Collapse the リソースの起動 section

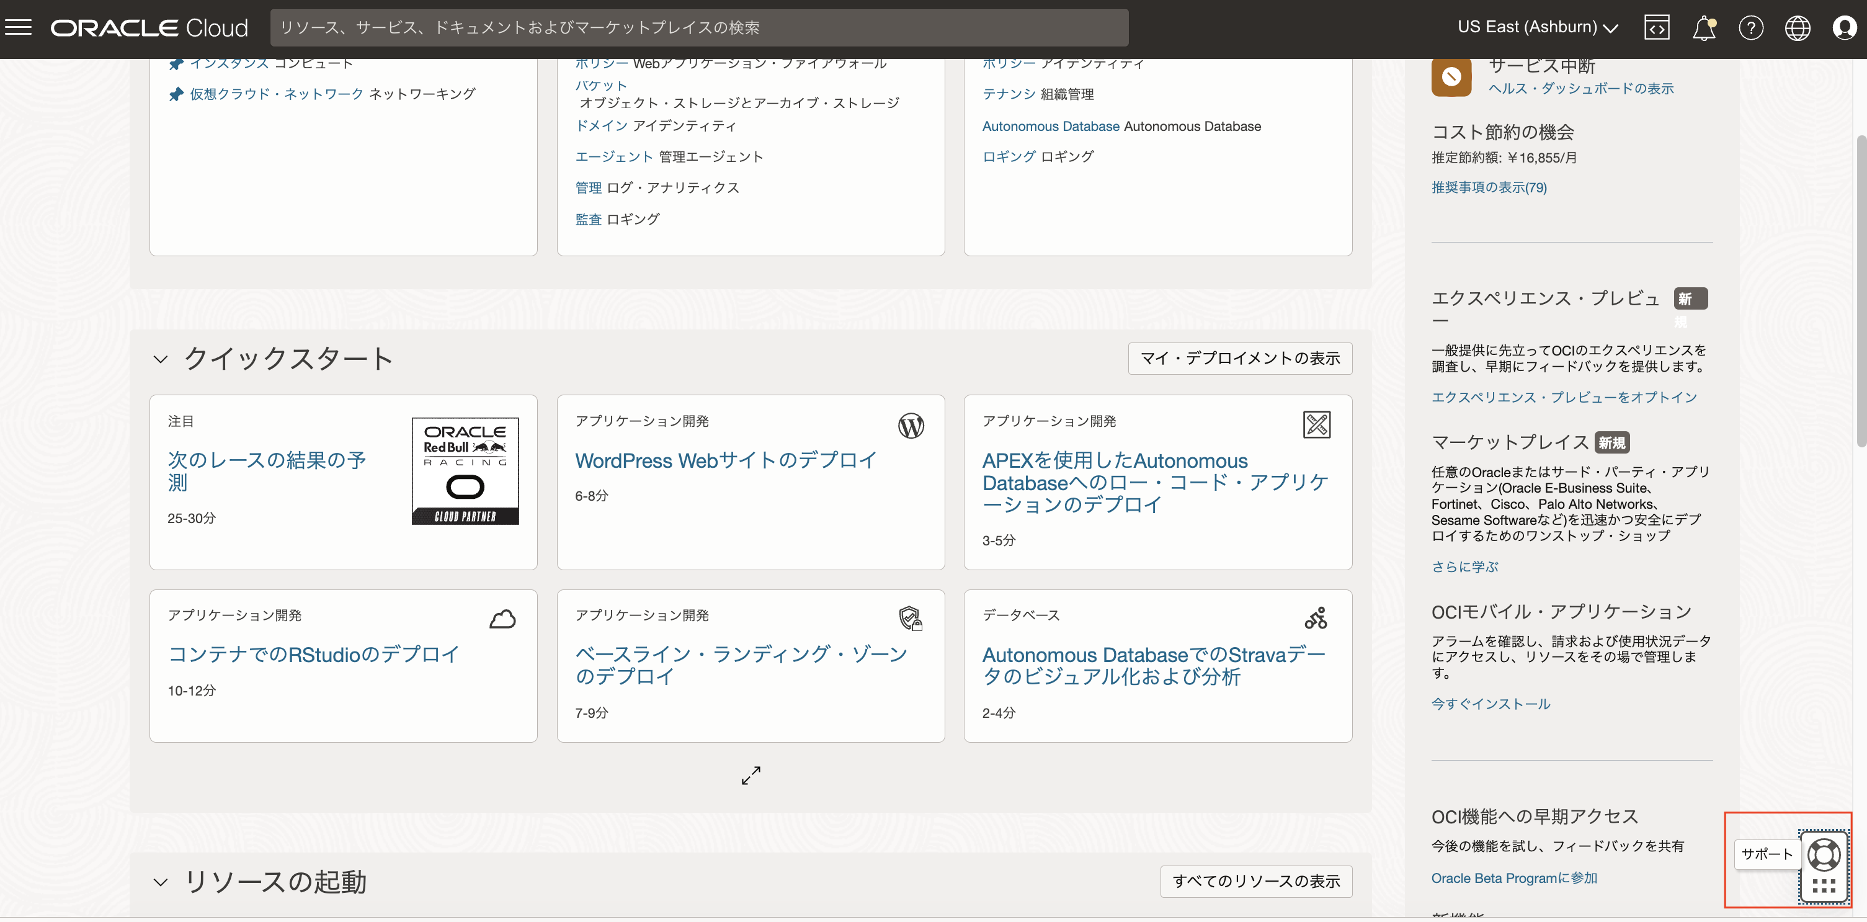coord(162,882)
